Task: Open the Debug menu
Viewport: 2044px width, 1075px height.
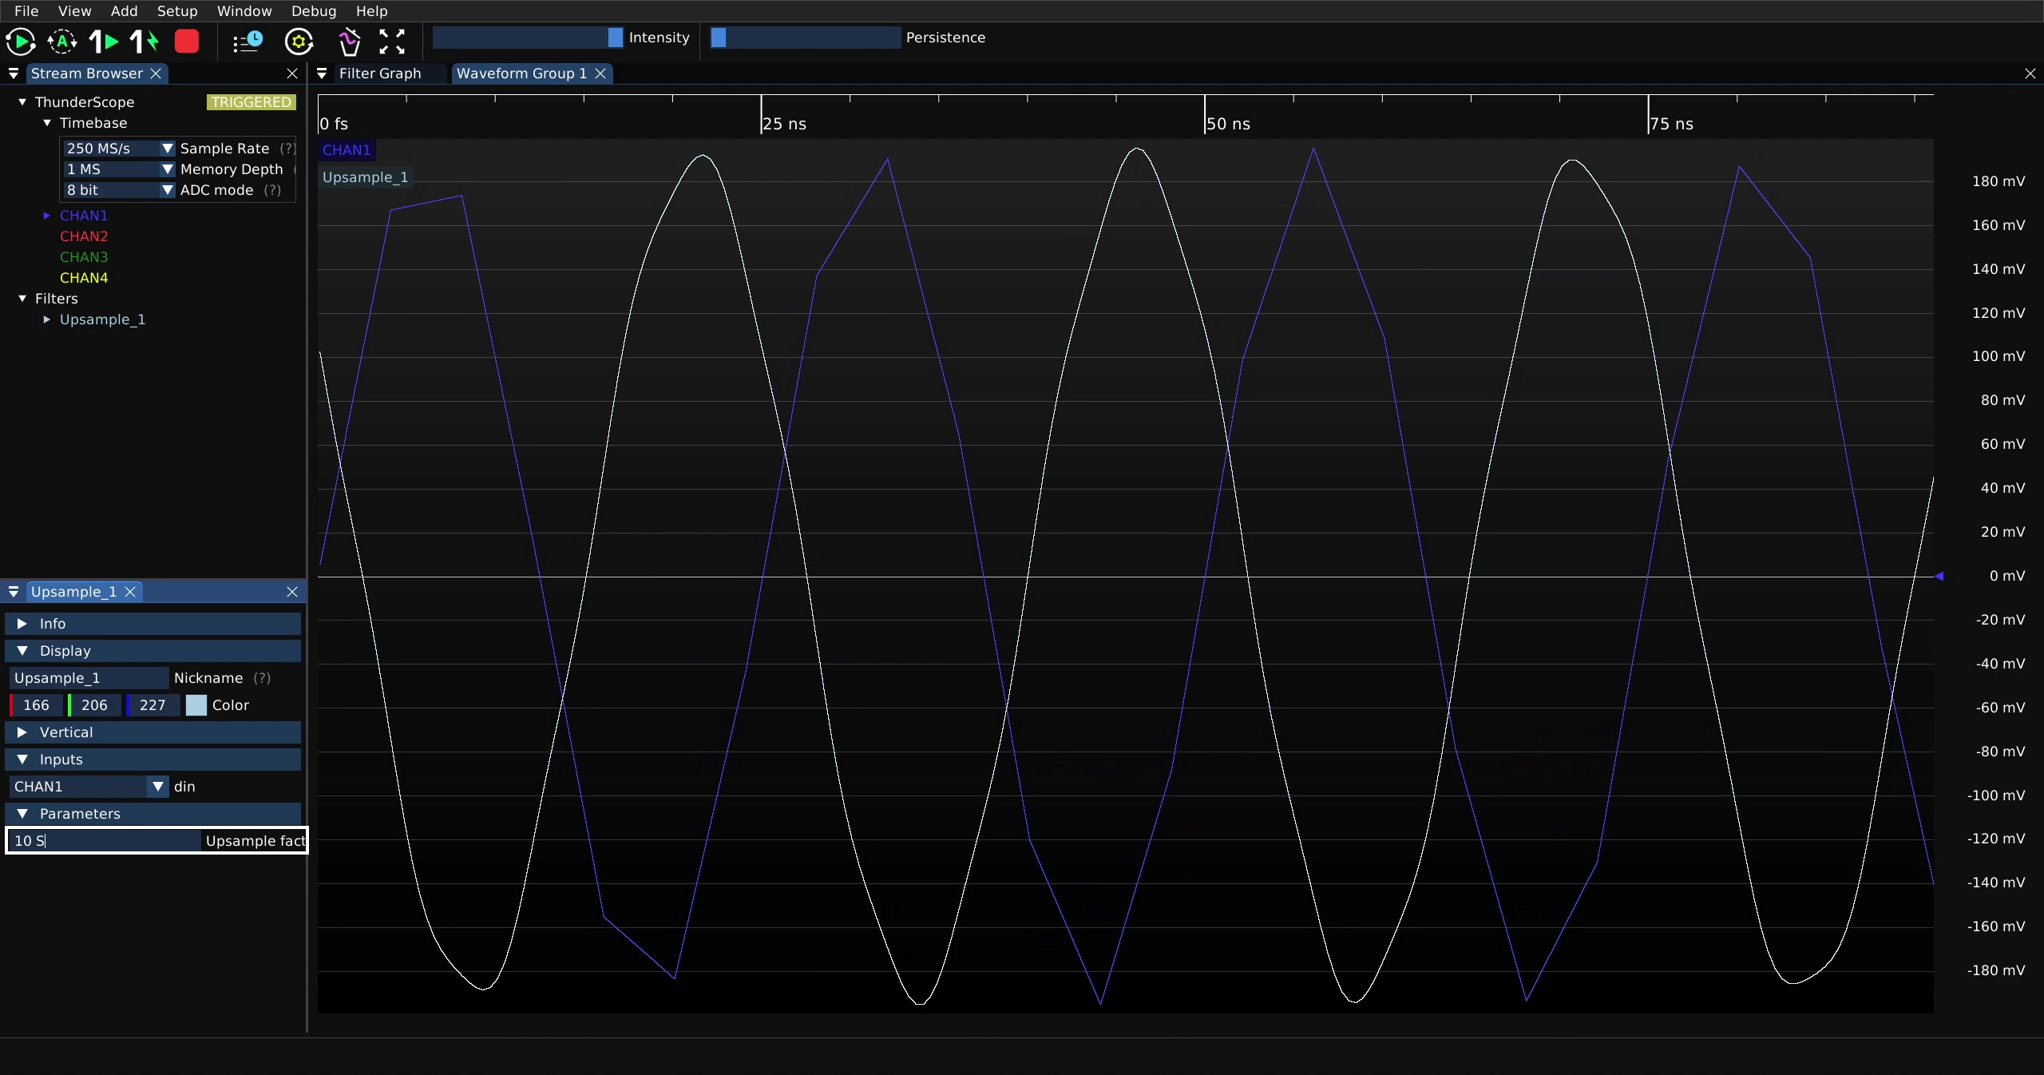Action: 314,11
